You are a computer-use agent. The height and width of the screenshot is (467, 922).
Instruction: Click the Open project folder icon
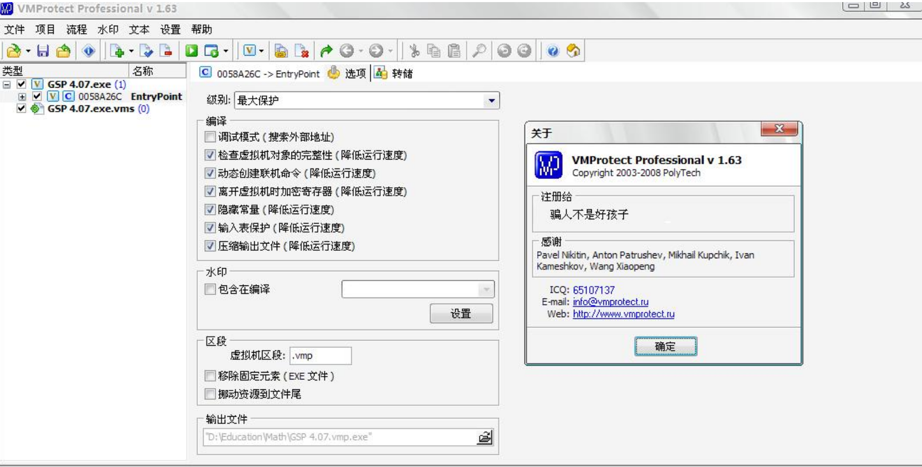coord(14,51)
